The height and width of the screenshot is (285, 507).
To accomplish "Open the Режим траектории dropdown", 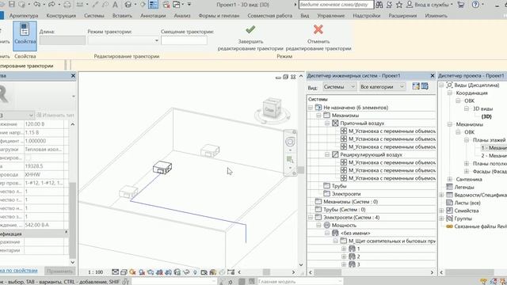I will coord(124,40).
